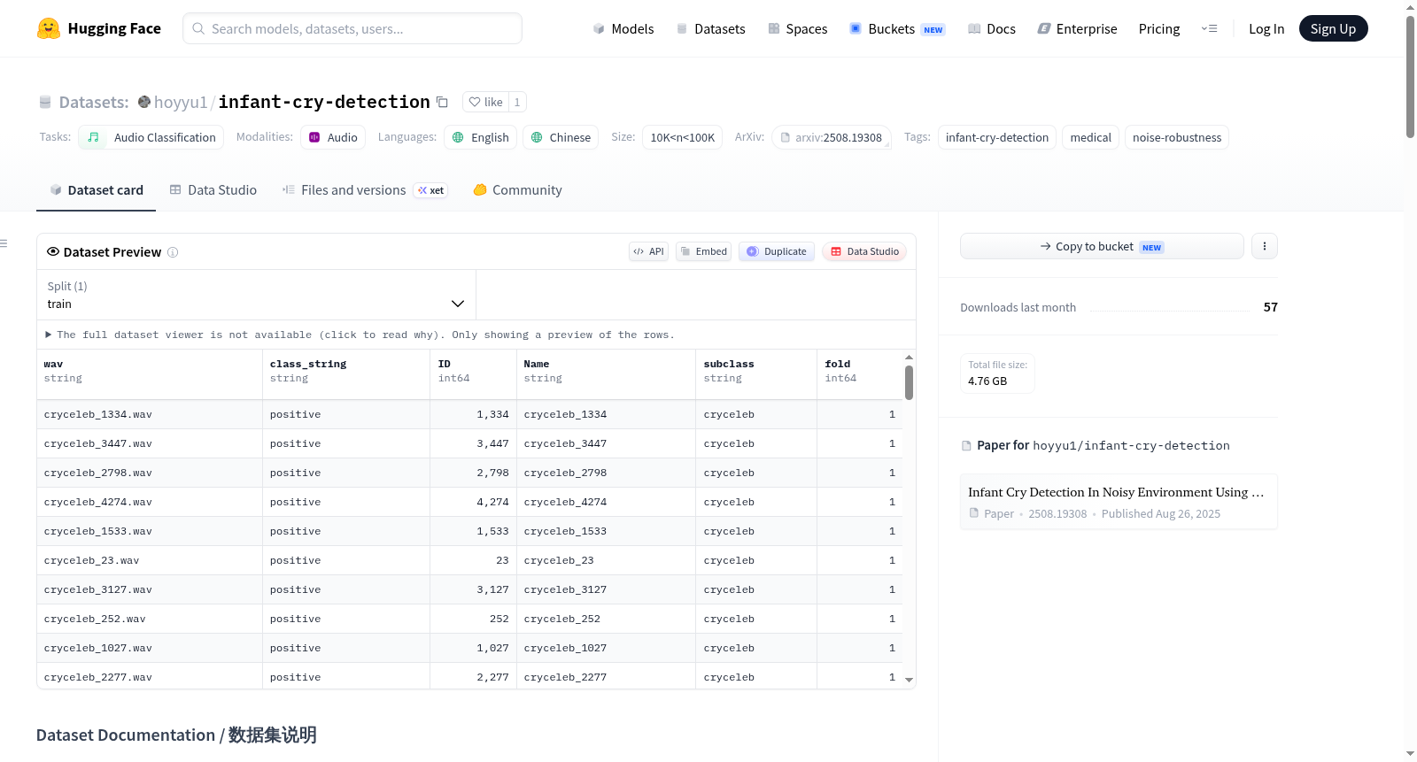Switch to the Community tab
This screenshot has height=762, width=1417.
[517, 190]
